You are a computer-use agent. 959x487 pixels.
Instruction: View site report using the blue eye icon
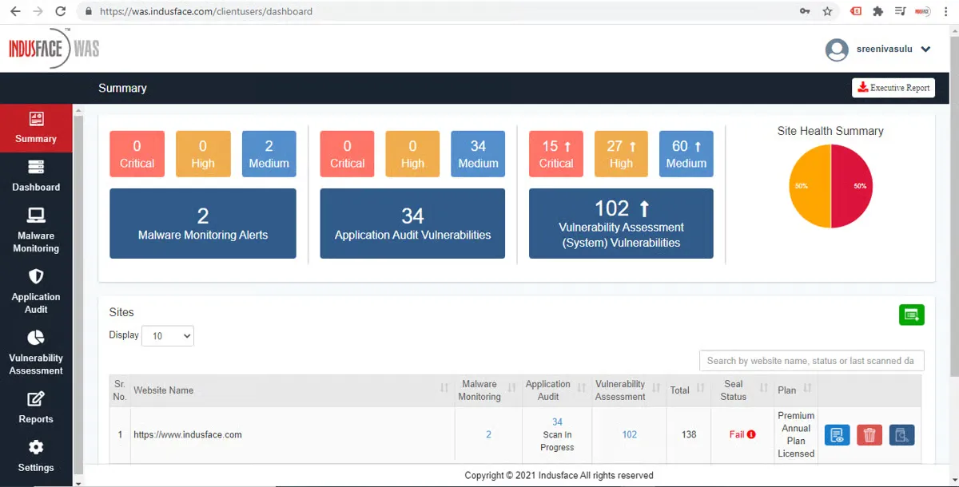837,434
